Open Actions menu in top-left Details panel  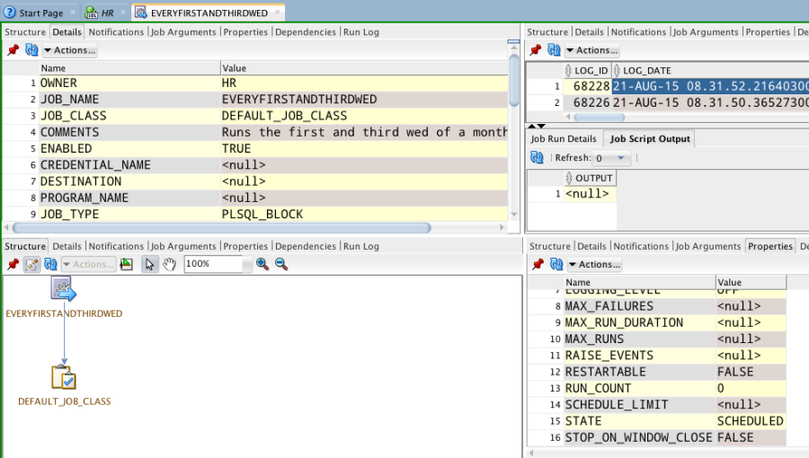pyautogui.click(x=69, y=50)
